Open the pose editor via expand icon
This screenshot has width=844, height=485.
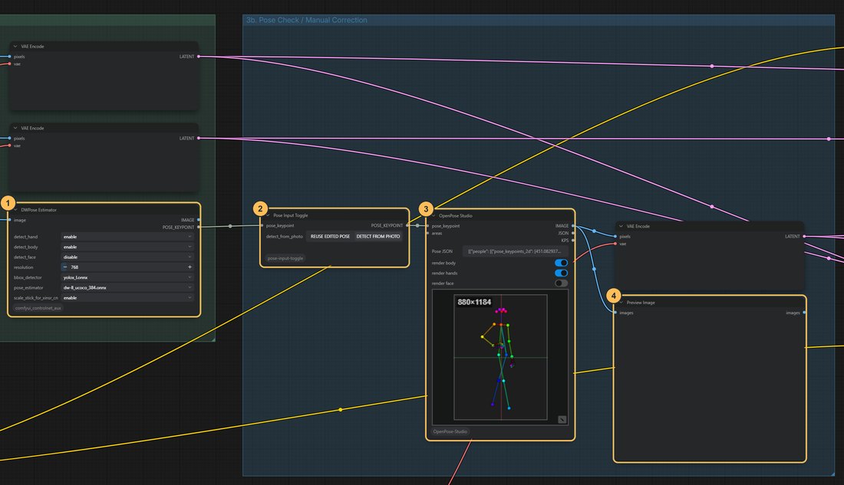[562, 420]
